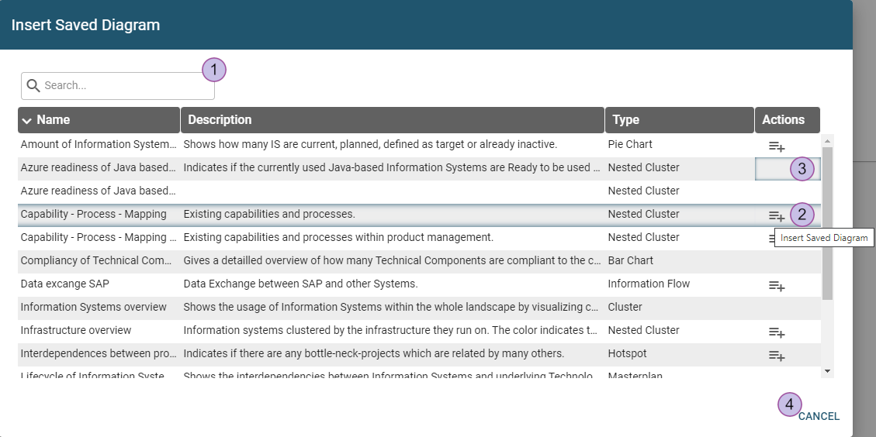Focus the Search diagrams input field

(x=124, y=85)
